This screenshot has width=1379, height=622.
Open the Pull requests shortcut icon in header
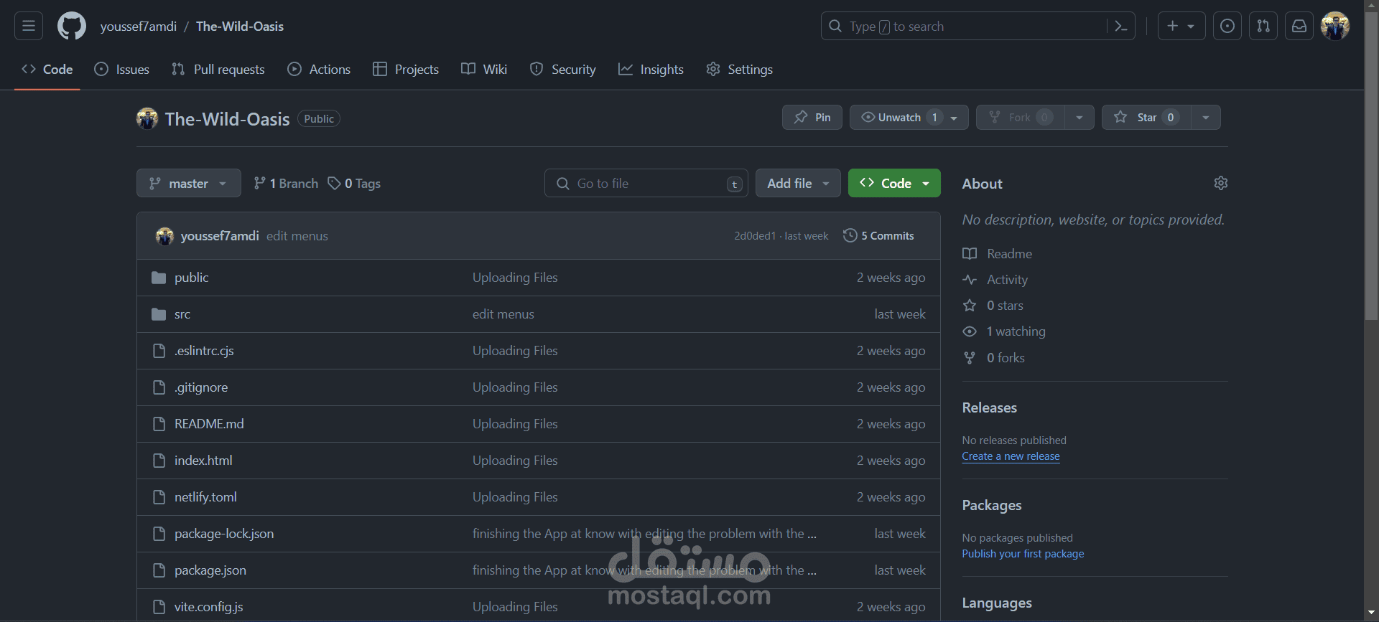point(1263,26)
